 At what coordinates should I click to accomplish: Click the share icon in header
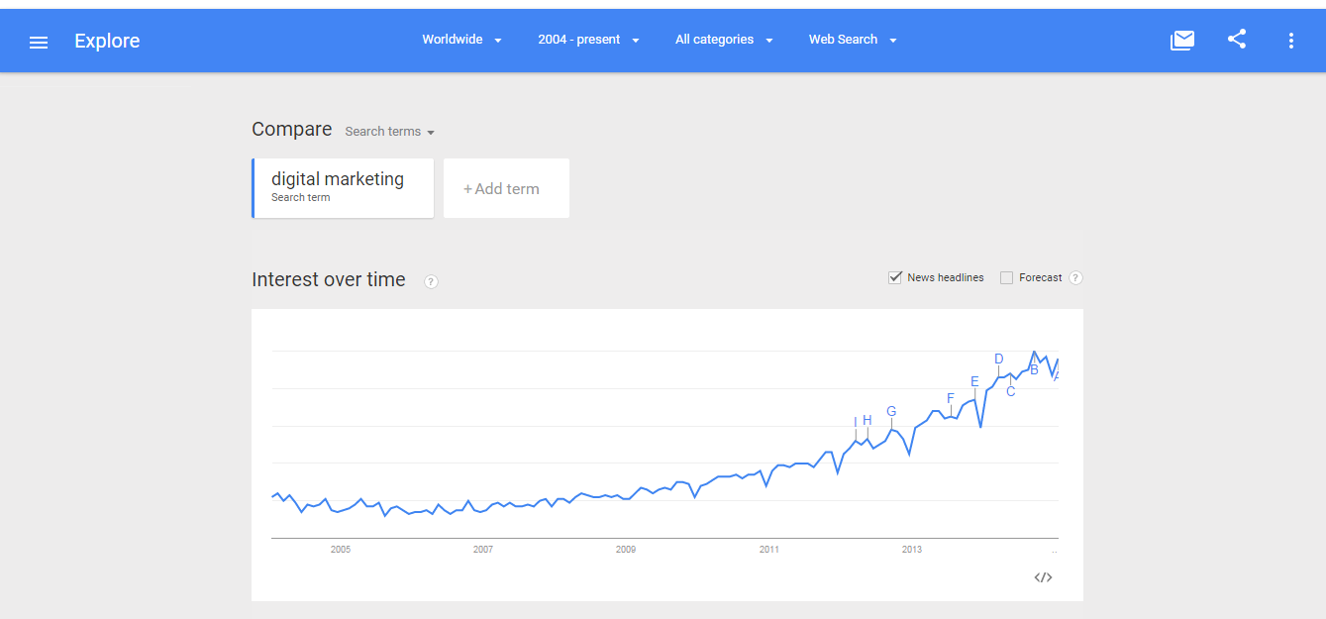(x=1237, y=40)
